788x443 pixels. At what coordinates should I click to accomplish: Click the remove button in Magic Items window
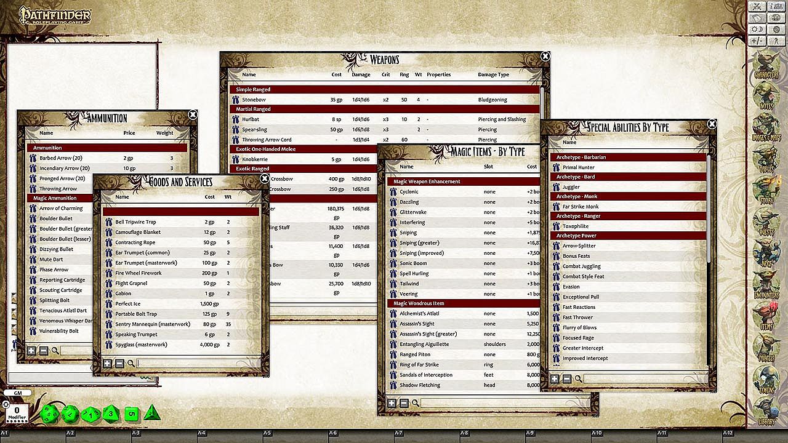[x=404, y=403]
